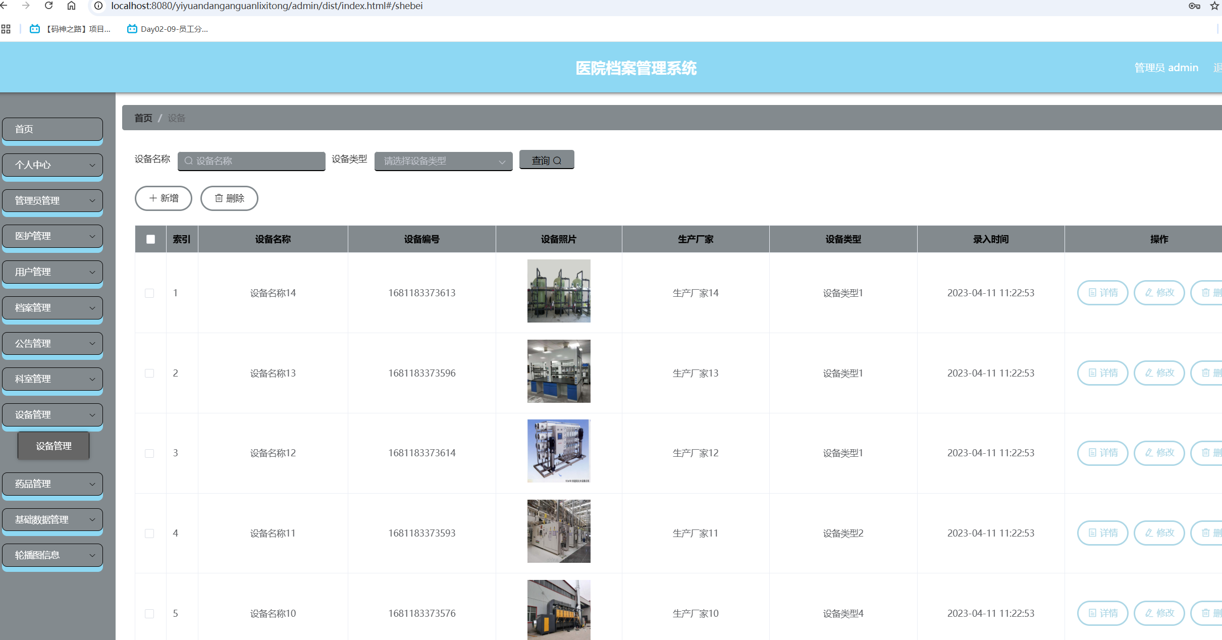
Task: Click the 删除 batch delete button
Action: coord(229,198)
